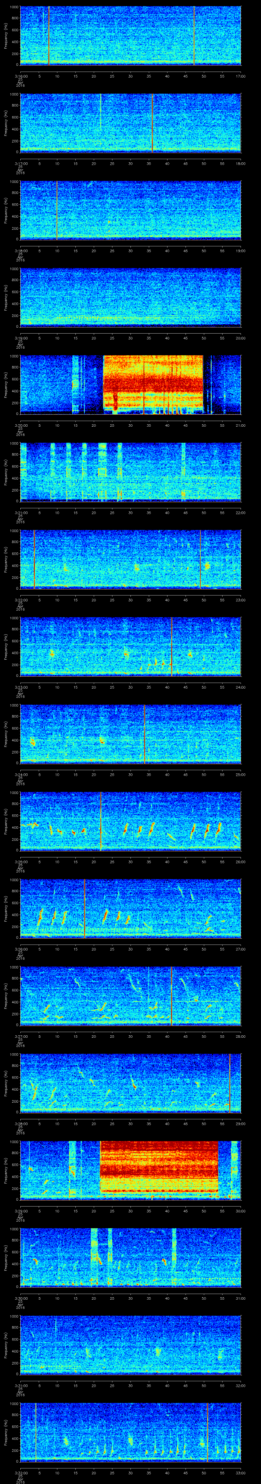Image resolution: width=261 pixels, height=1484 pixels.
Task: Click red vertical line near 47 seconds in 3:16:00 panel
Action: pyautogui.click(x=194, y=36)
